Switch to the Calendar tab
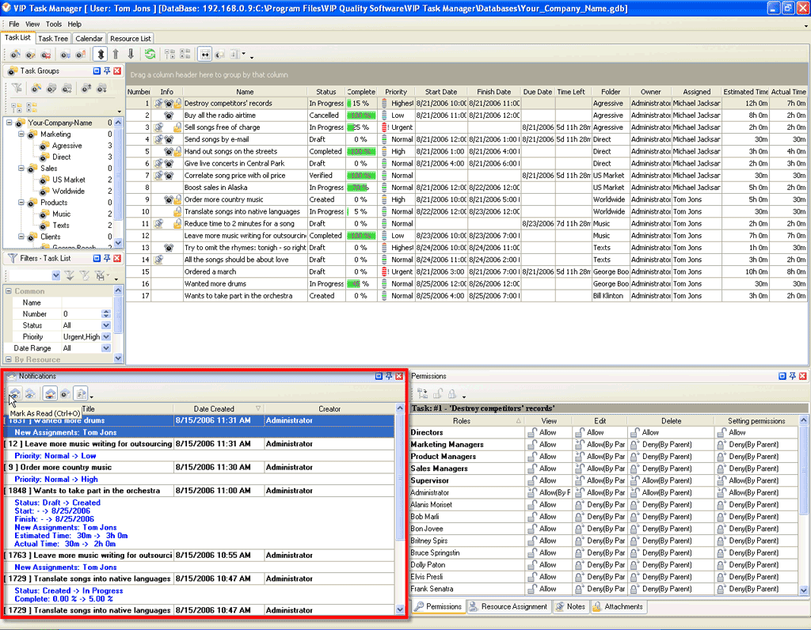 pos(89,38)
